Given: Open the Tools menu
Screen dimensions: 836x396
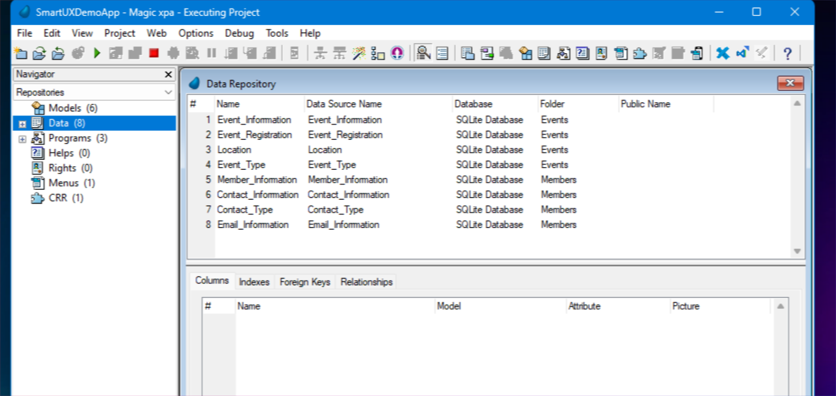Looking at the screenshot, I should point(276,33).
